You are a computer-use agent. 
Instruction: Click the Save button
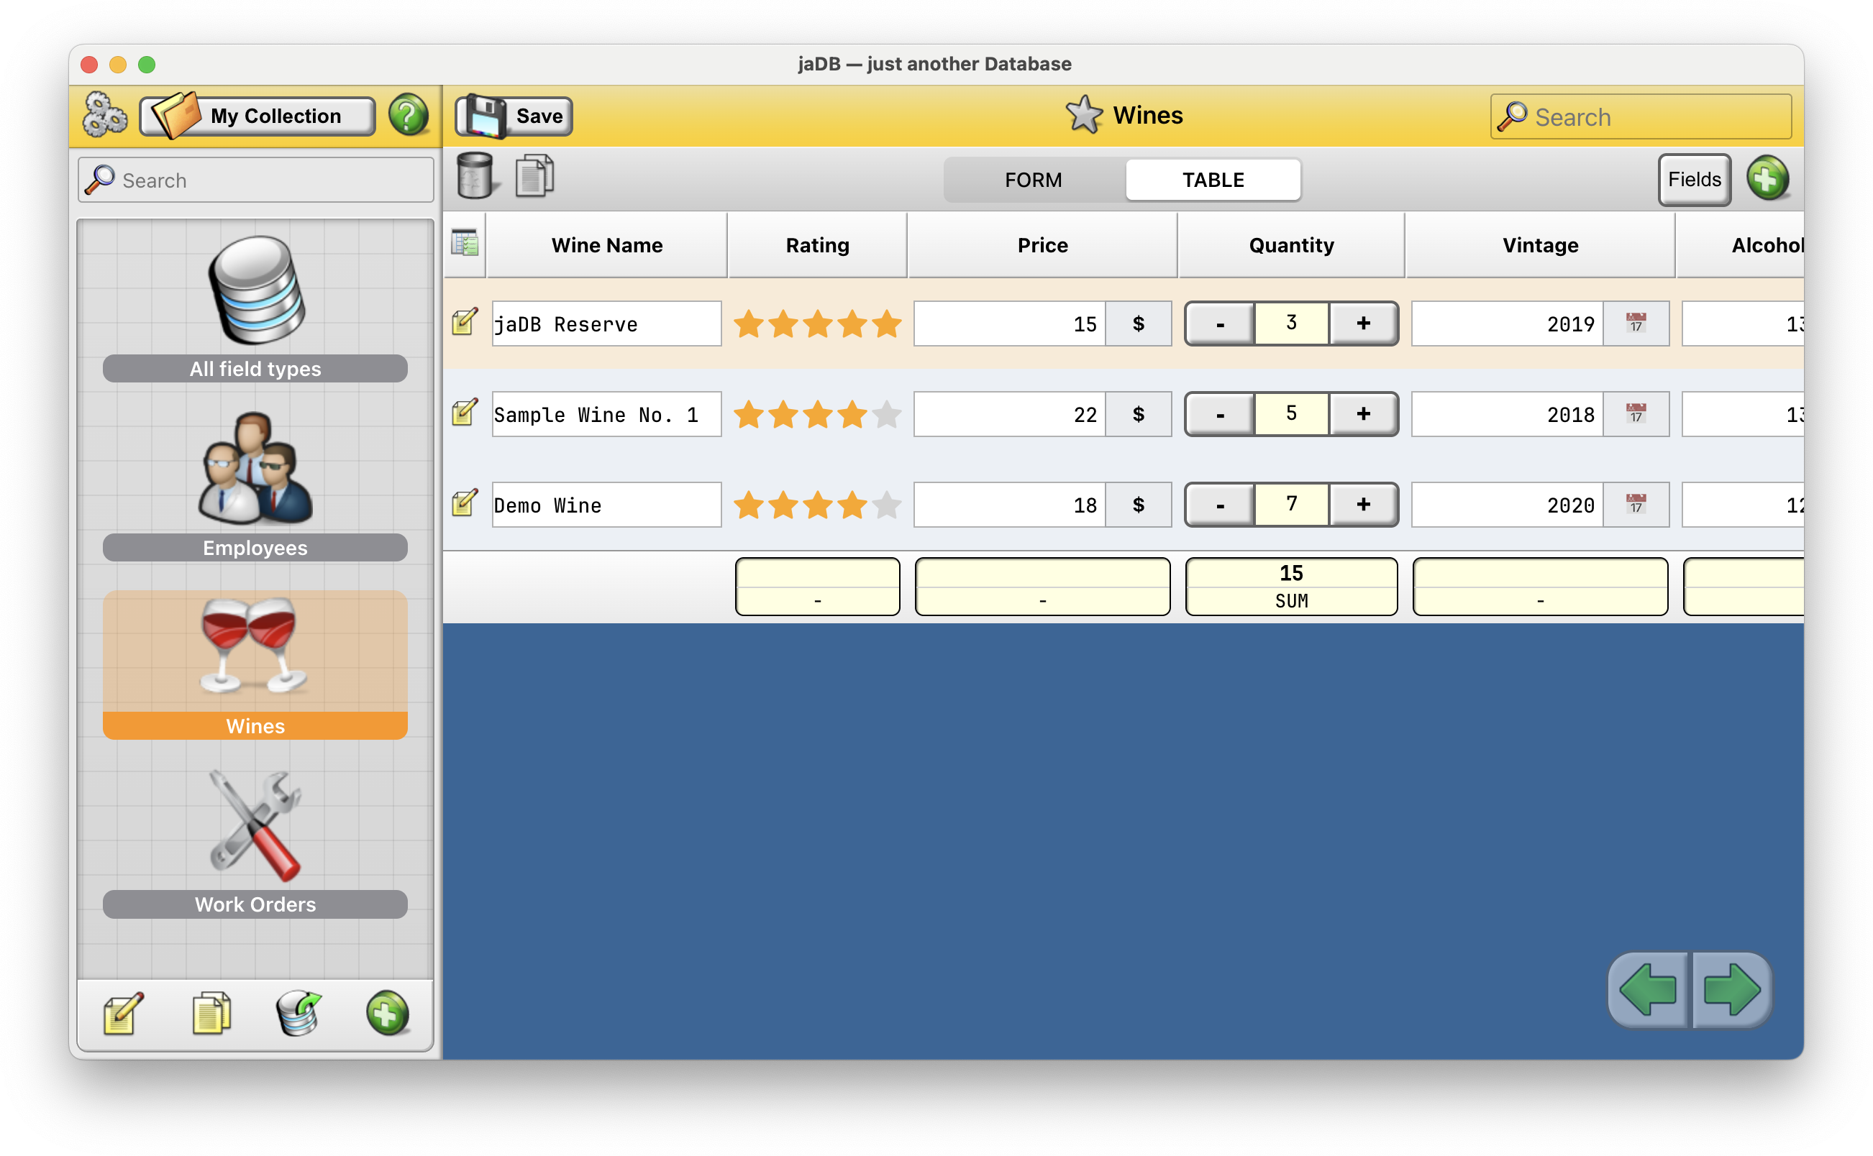click(514, 116)
